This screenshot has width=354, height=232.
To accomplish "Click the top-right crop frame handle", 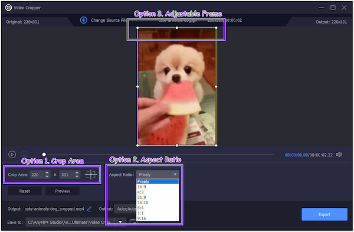I will 216,28.
